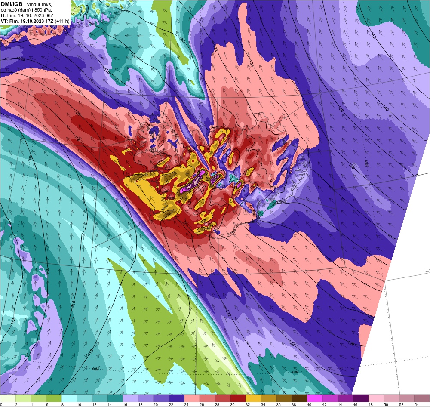Pick the lavender swatch between 16 and 18
The width and height of the screenshot is (430, 407).
coord(131,398)
